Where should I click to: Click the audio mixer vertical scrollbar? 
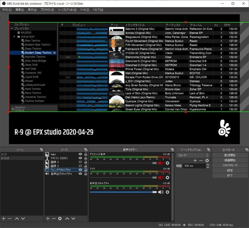tap(172, 186)
